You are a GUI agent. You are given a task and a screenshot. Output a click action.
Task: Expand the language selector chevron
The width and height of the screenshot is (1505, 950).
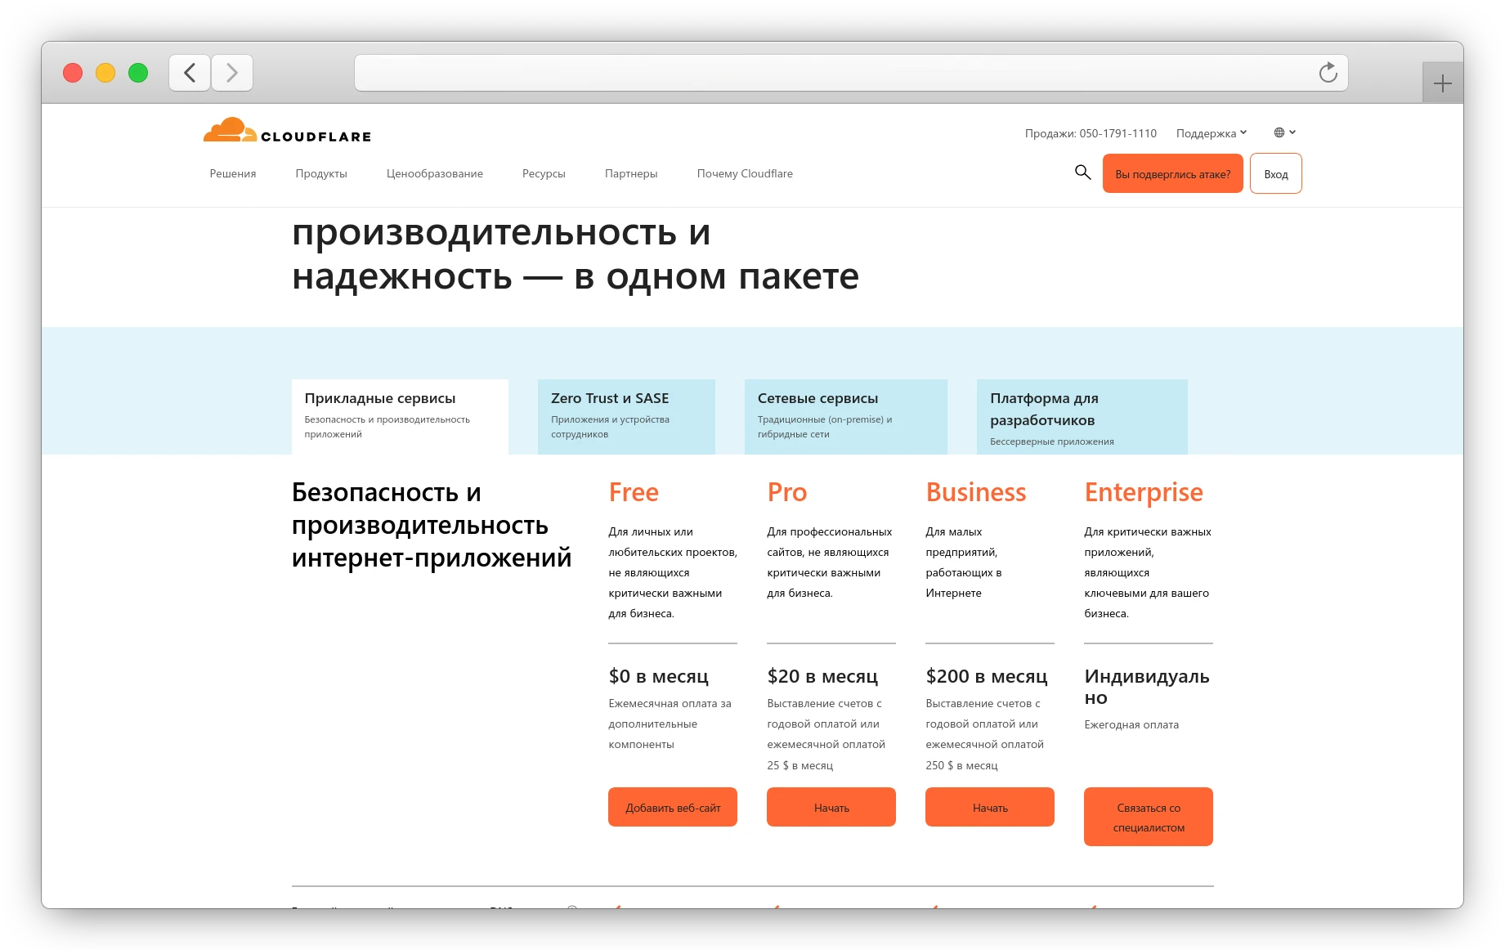[x=1294, y=132]
